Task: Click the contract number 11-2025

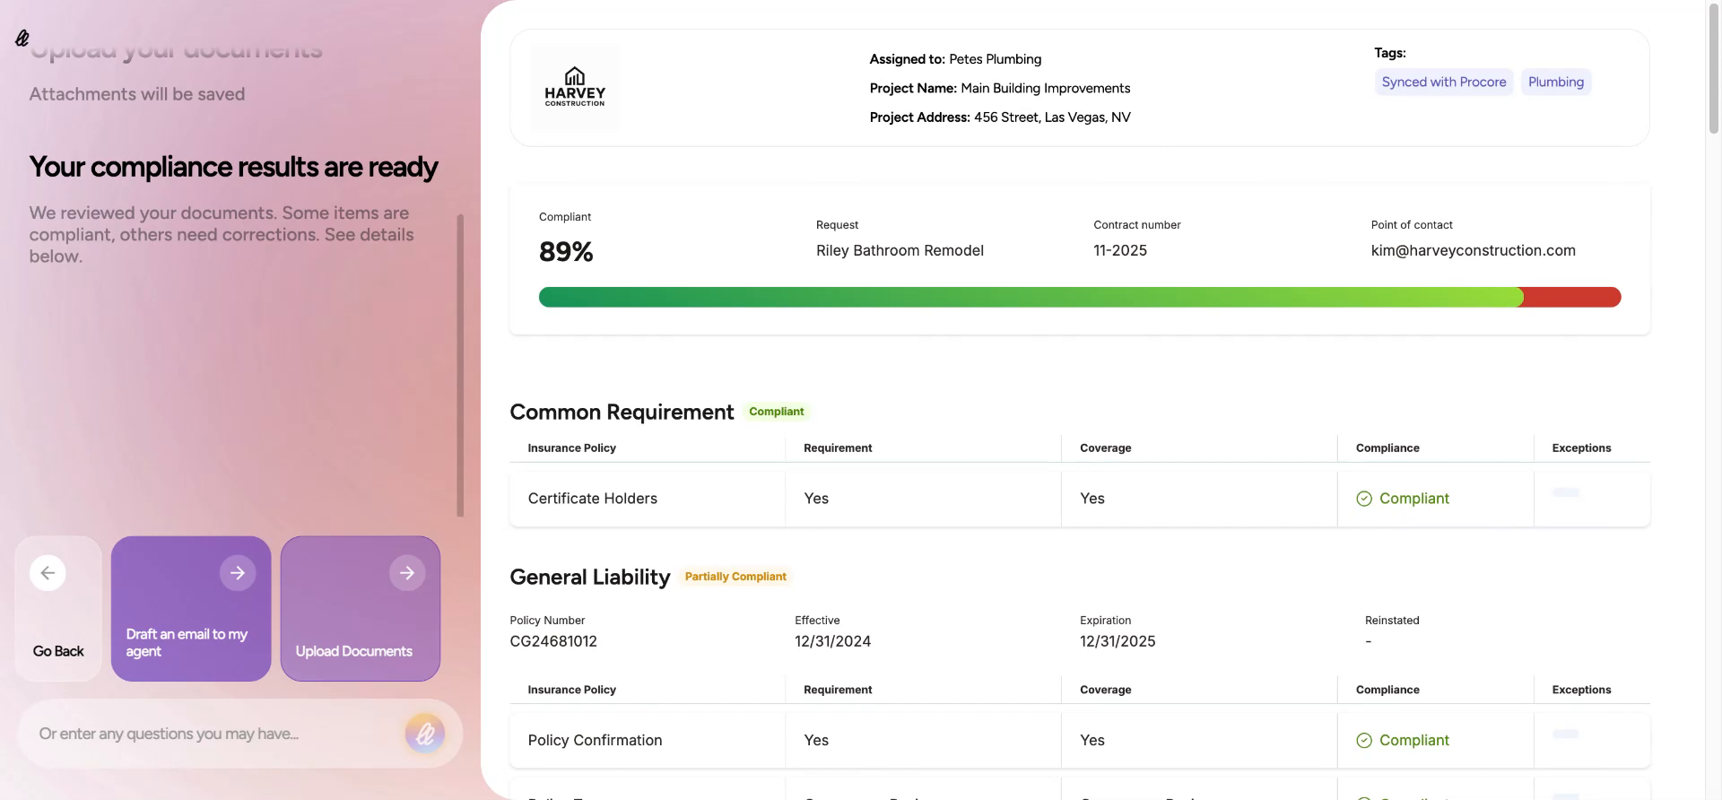Action: [1120, 250]
